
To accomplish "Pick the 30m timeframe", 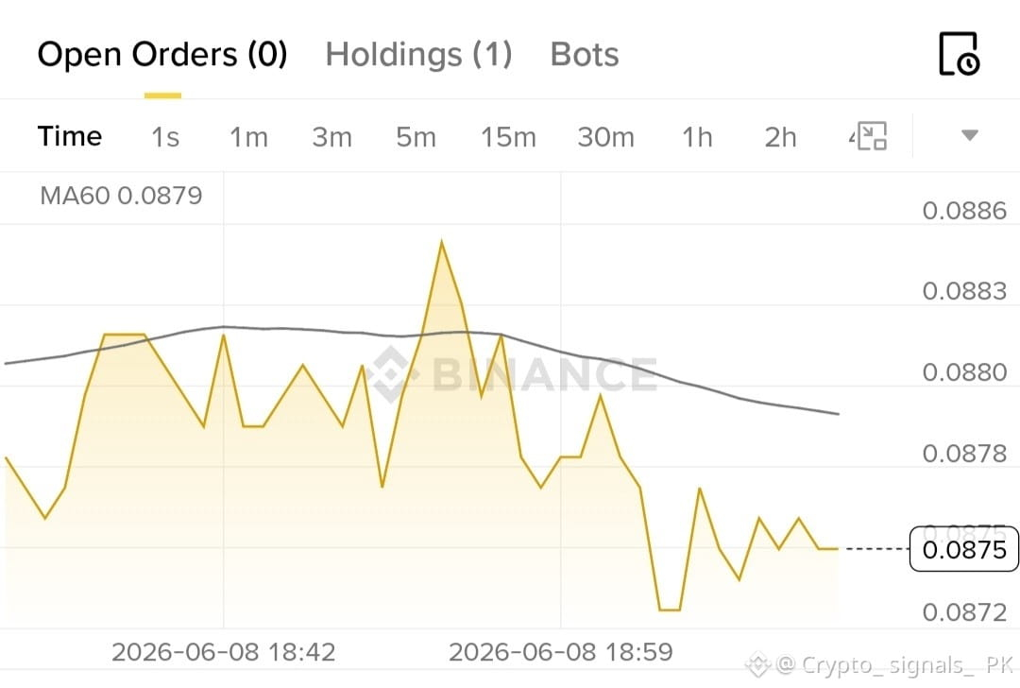I will pyautogui.click(x=605, y=137).
